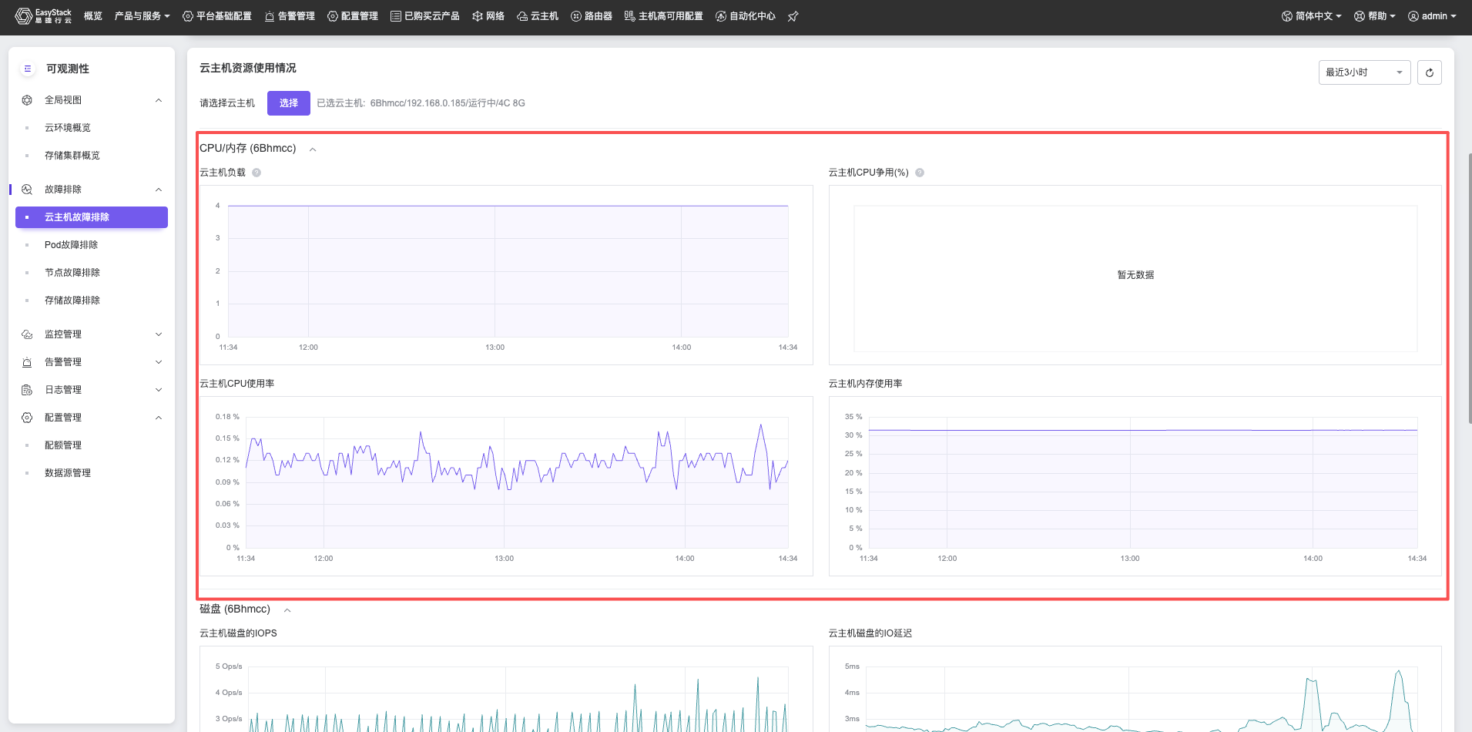Open 配额管理 in the sidebar
1472x732 pixels.
point(63,445)
